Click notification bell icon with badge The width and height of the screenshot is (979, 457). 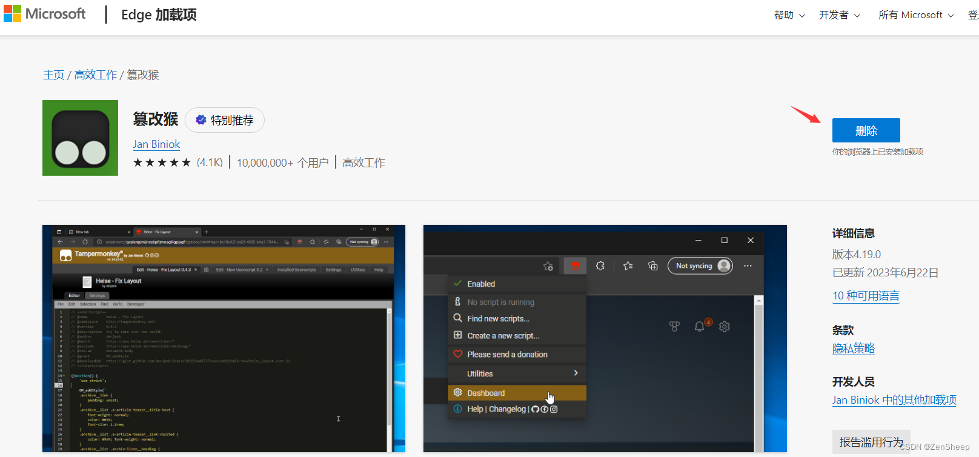[x=700, y=326]
